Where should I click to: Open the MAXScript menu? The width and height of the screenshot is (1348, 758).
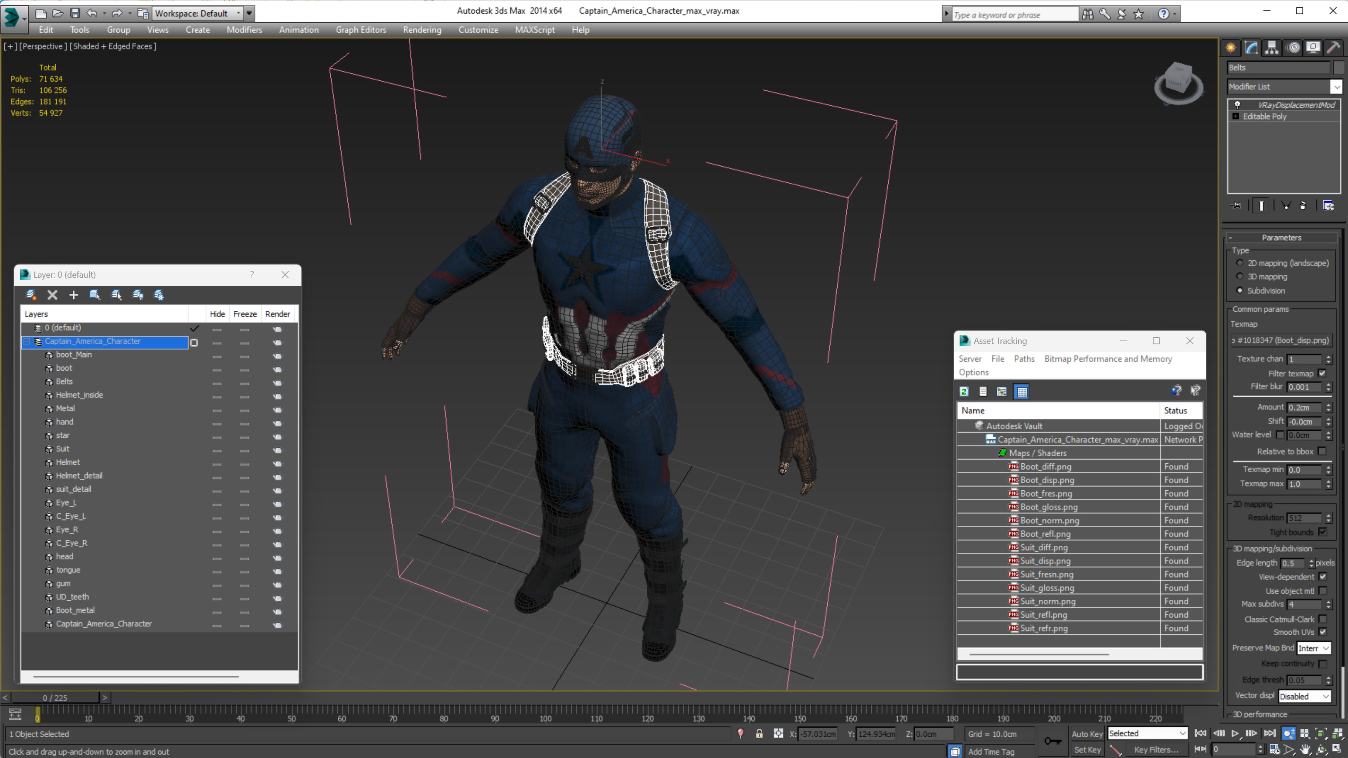point(535,30)
